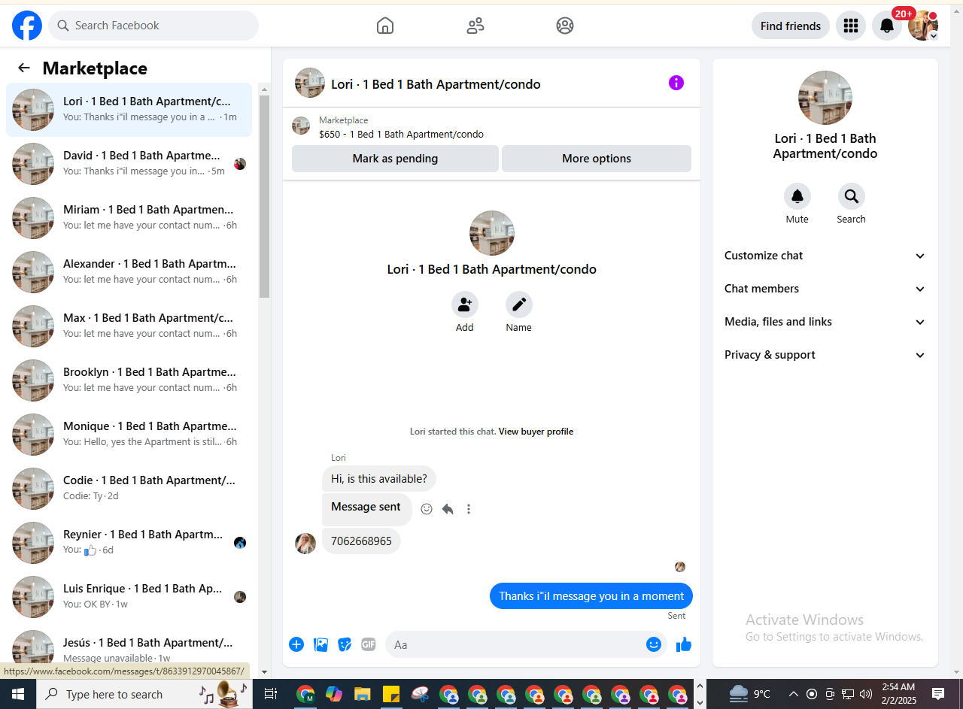React to the Message sent bubble
The height and width of the screenshot is (709, 963).
427,509
